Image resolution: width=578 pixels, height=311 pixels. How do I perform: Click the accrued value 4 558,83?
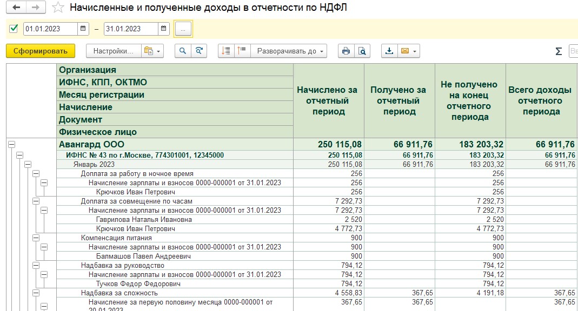[x=348, y=293]
